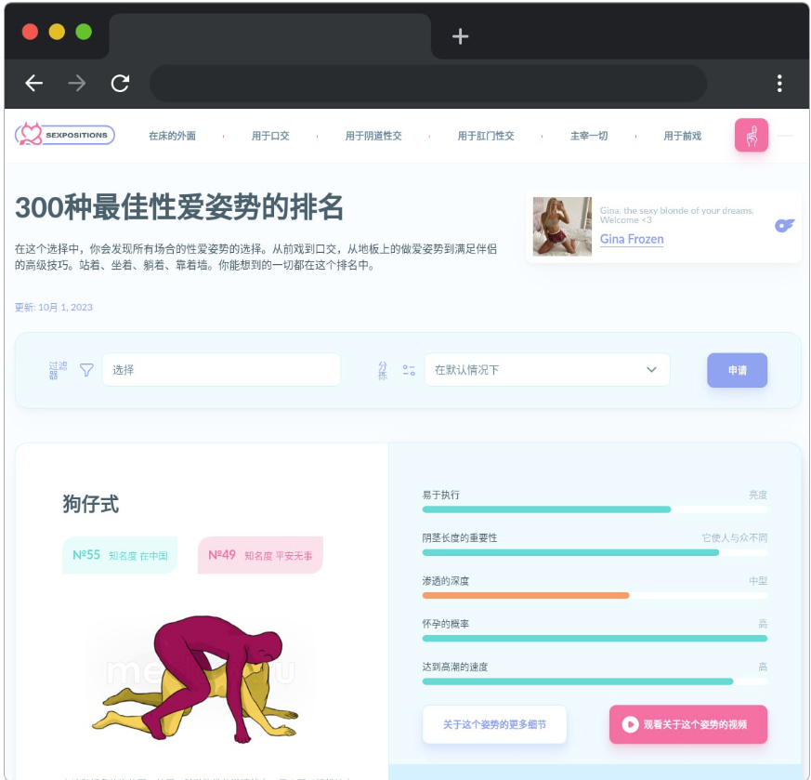Open the Gina Frozen profile link
Viewport: 811px width, 780px height.
point(632,239)
